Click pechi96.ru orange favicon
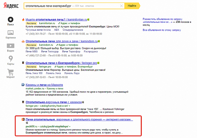197x138 pixels. click(23, 119)
